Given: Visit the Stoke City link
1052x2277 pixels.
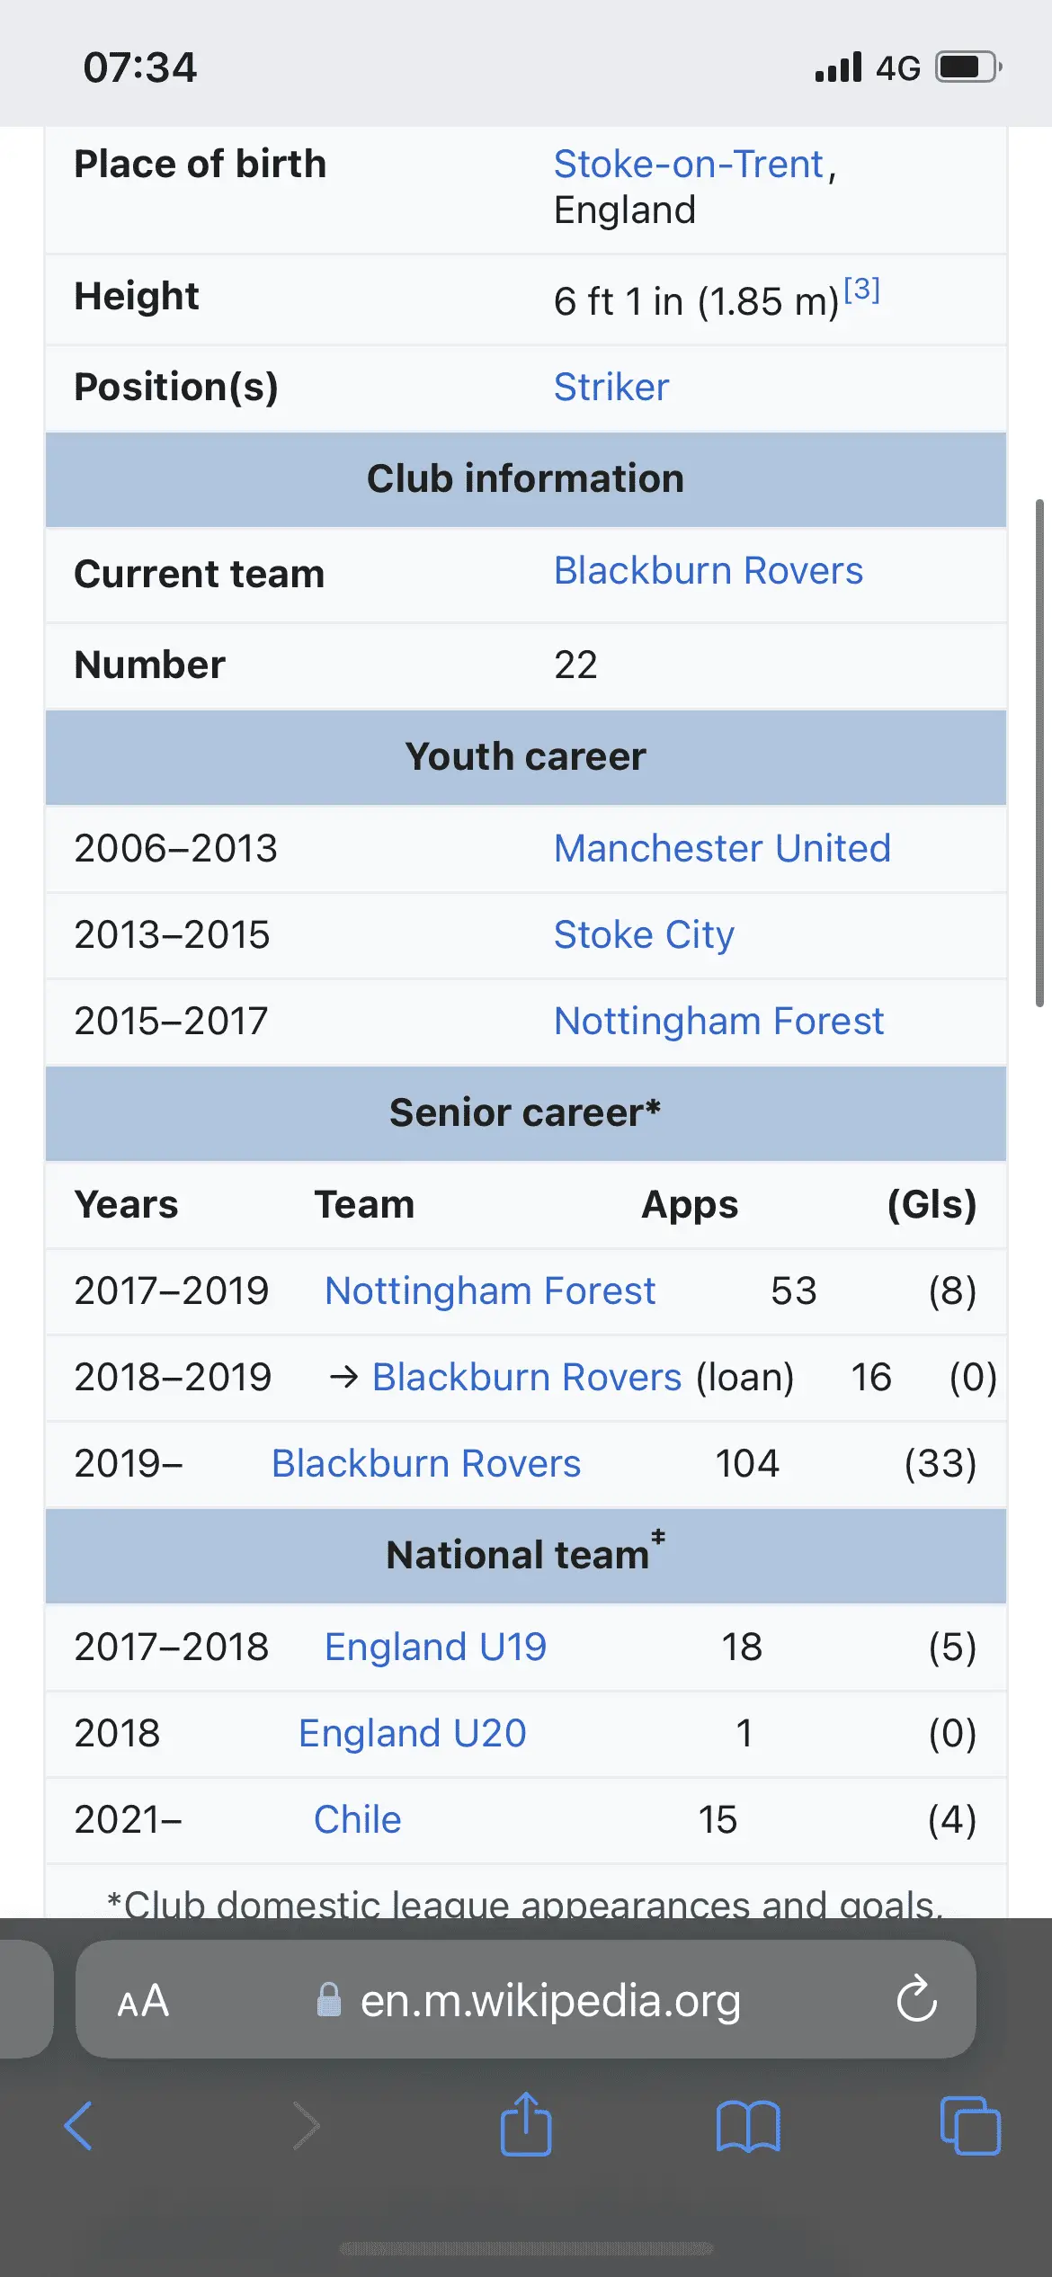Looking at the screenshot, I should click(644, 934).
